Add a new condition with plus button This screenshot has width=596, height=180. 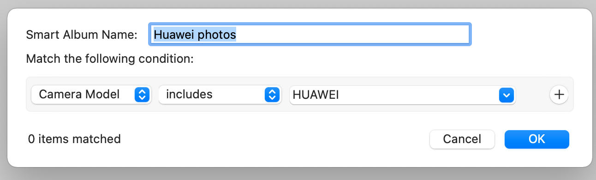(559, 95)
